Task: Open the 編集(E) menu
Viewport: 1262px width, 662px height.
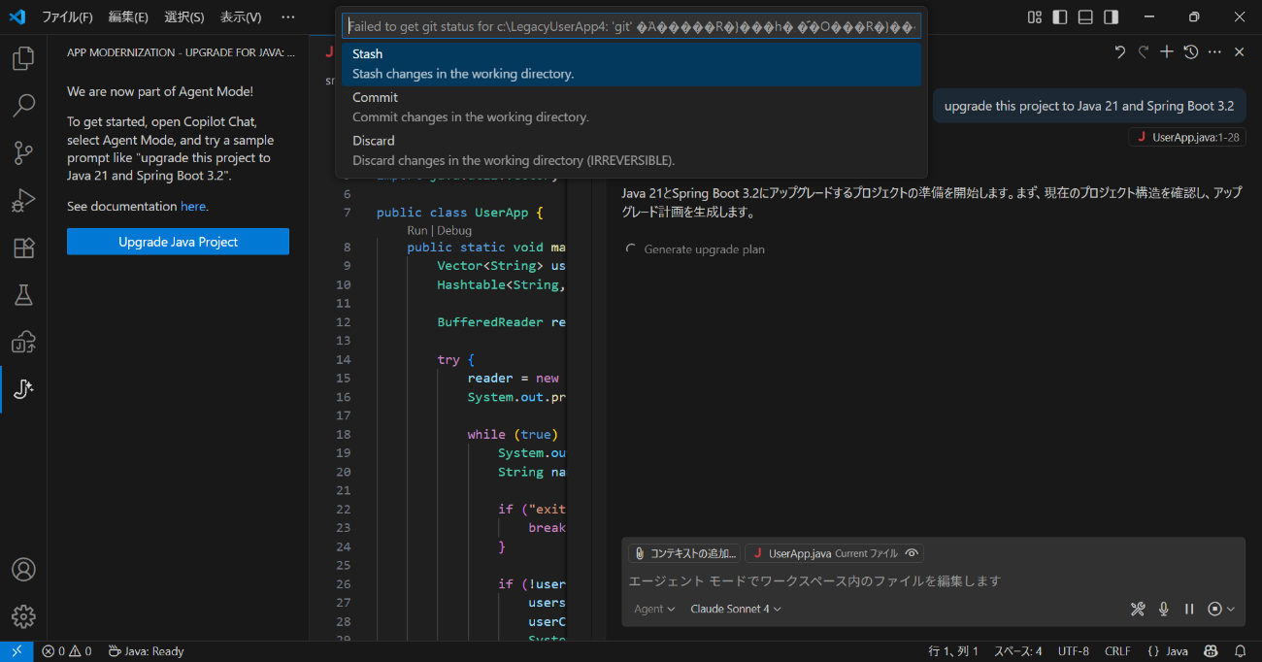Action: pyautogui.click(x=128, y=17)
